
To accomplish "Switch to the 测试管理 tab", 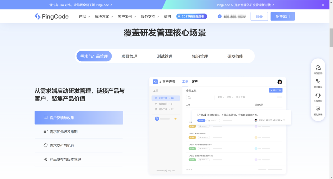I will click(165, 56).
